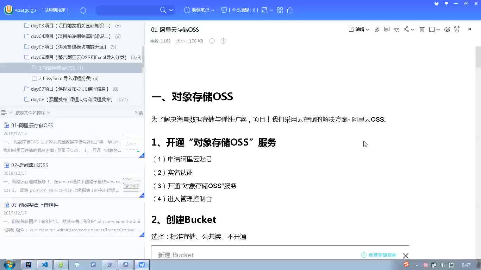Open Windows Start button

(x=9, y=264)
